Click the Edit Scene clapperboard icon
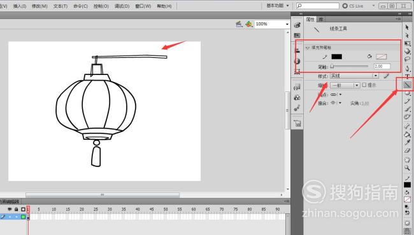 click(x=239, y=24)
